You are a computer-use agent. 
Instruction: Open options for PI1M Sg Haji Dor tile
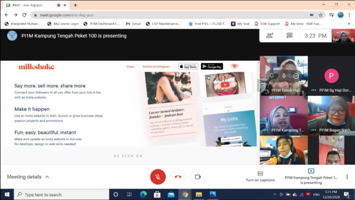(x=314, y=90)
